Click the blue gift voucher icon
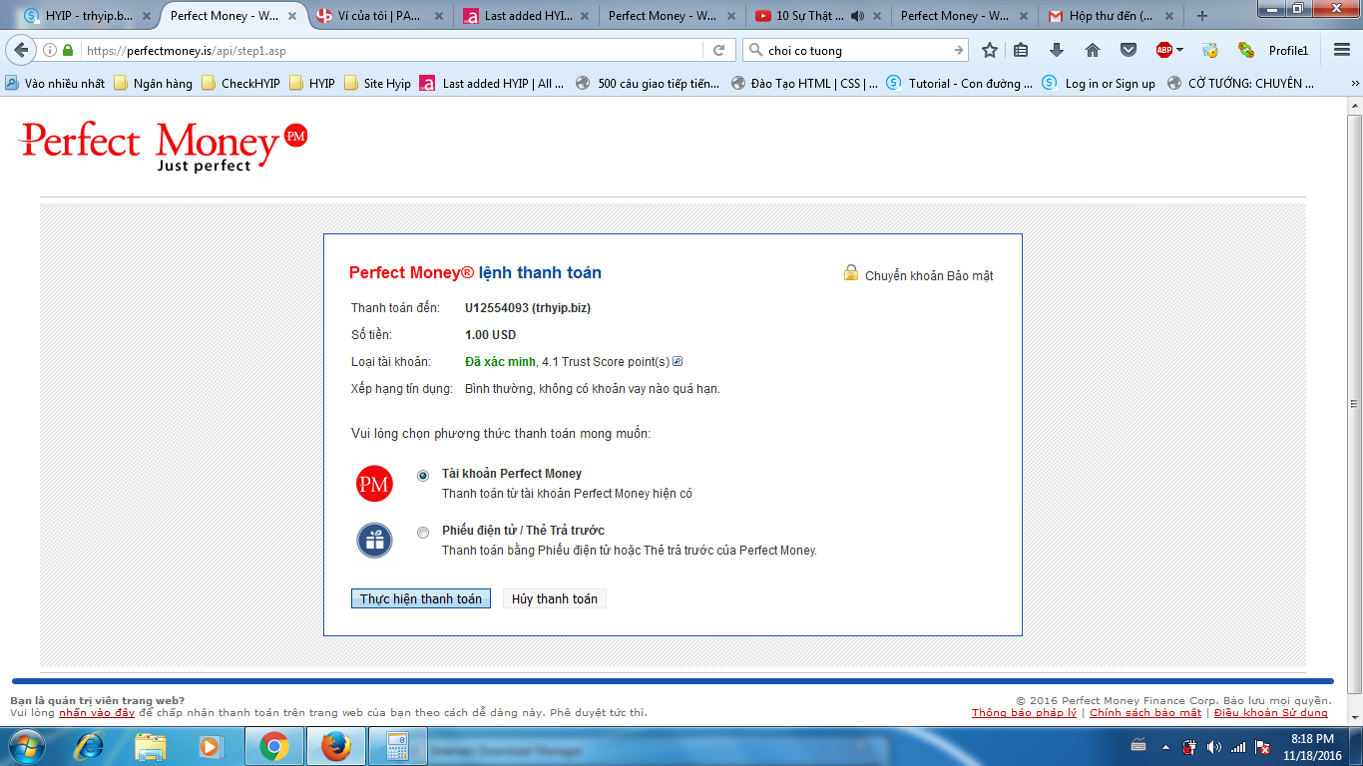Screen dimensions: 1363x766 374,541
